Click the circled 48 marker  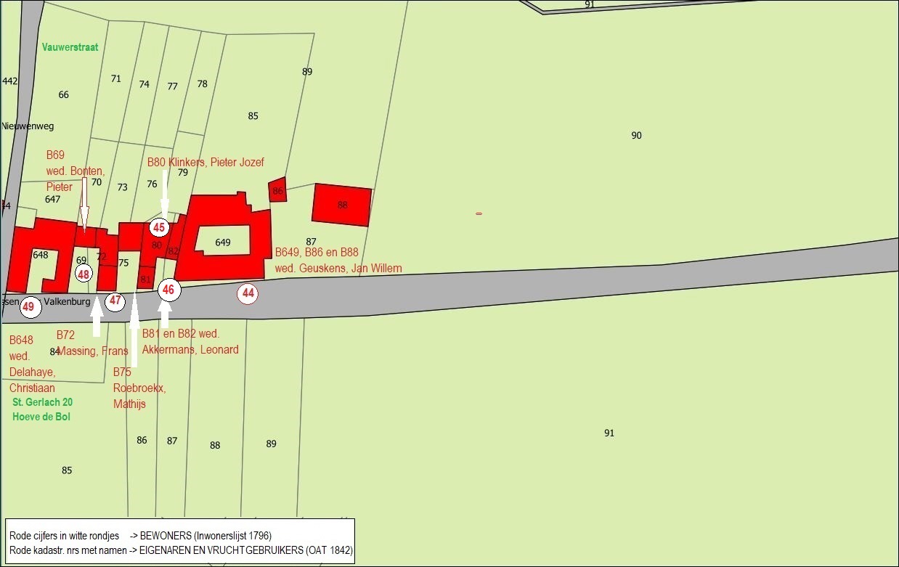84,274
